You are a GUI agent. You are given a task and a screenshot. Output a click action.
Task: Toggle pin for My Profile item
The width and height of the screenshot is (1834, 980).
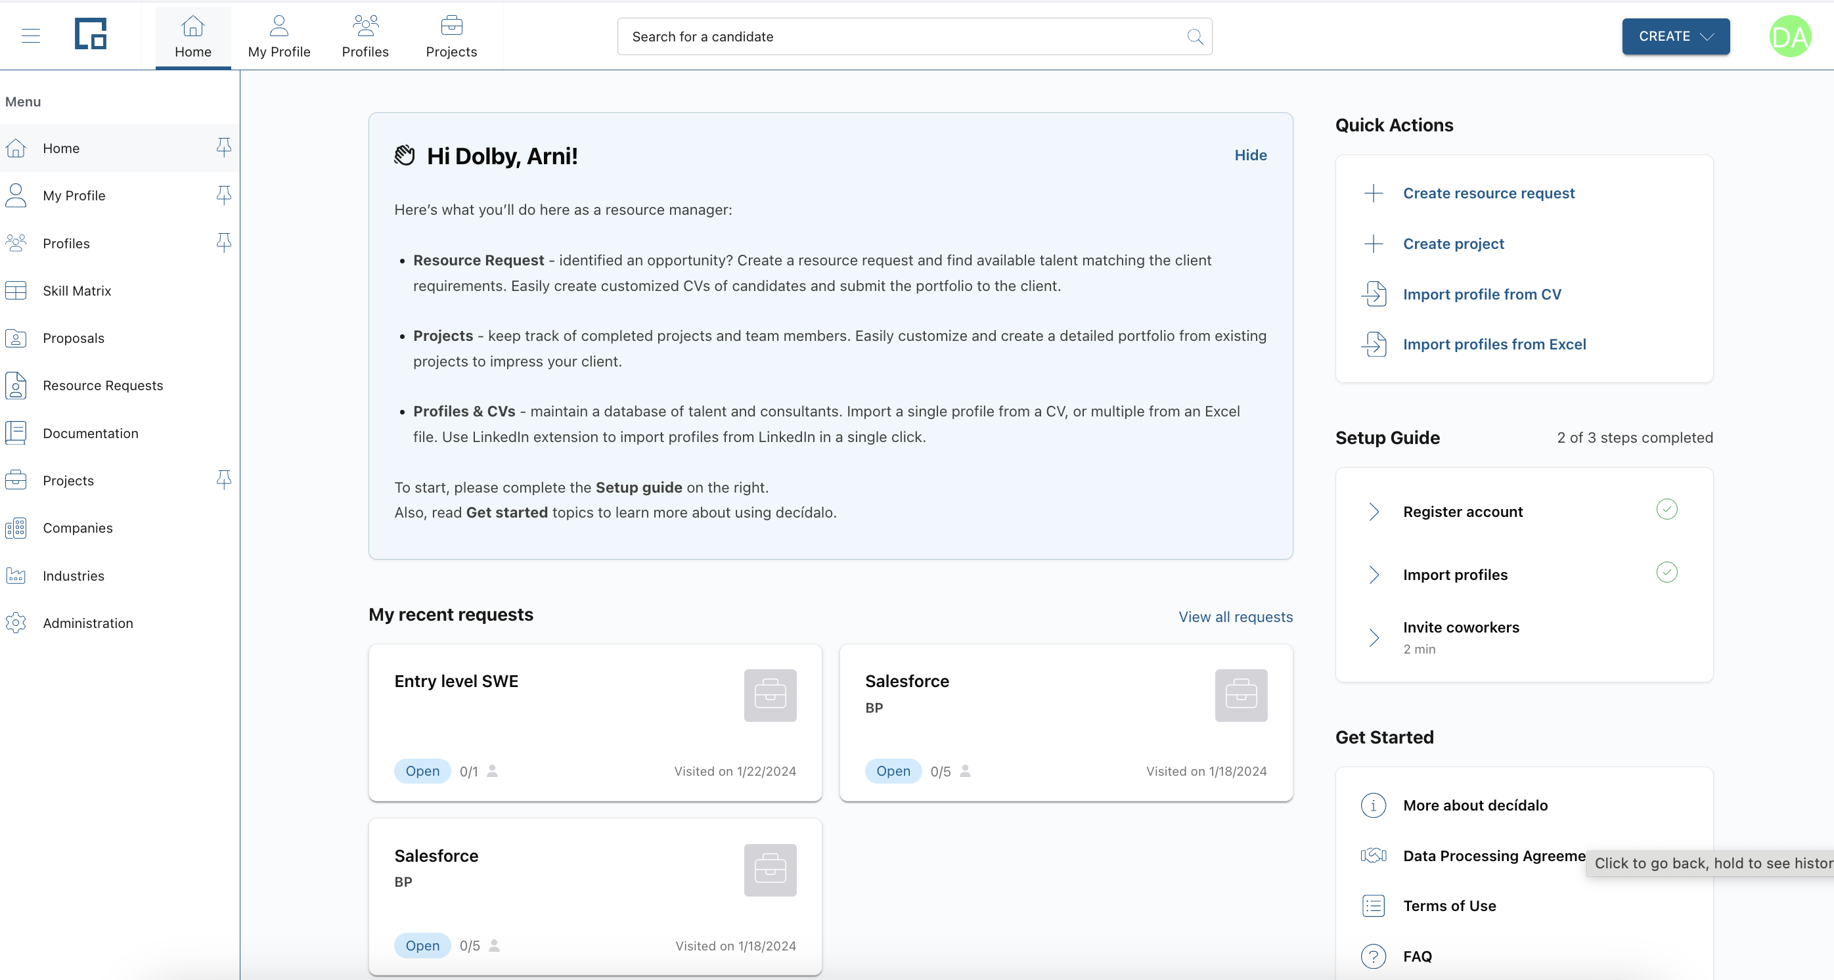(223, 195)
